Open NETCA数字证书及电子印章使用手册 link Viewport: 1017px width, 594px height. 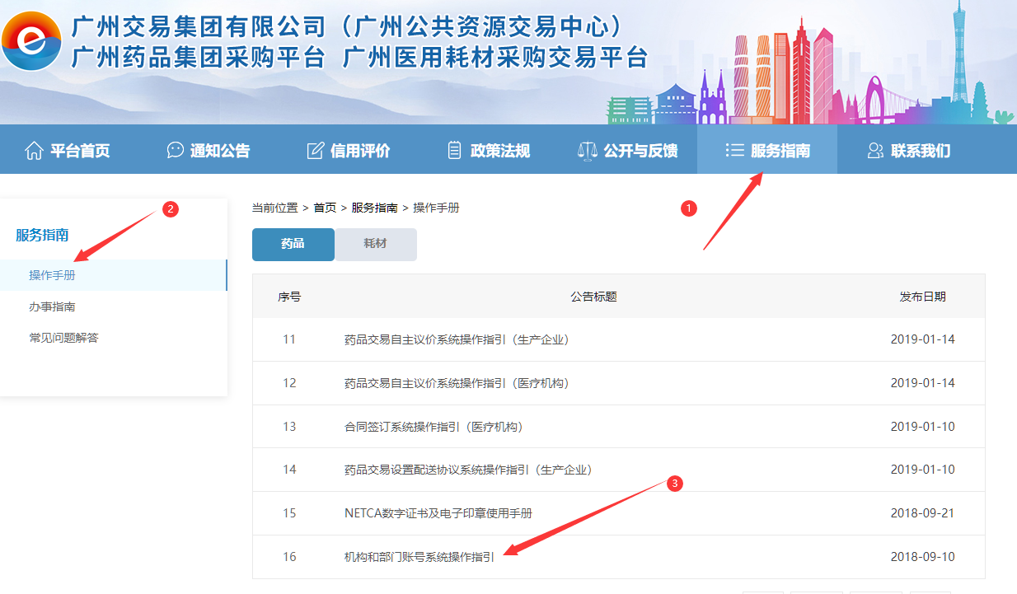coord(438,513)
